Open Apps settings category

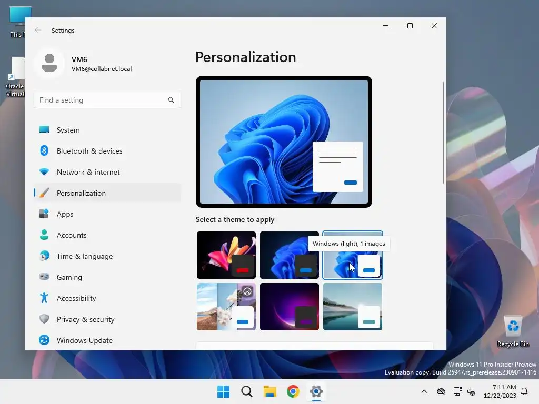pyautogui.click(x=107, y=214)
